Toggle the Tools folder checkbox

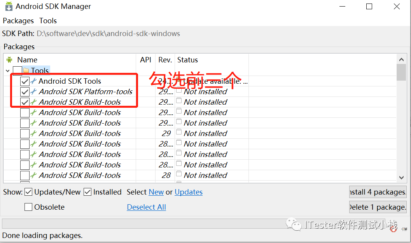tap(17, 71)
